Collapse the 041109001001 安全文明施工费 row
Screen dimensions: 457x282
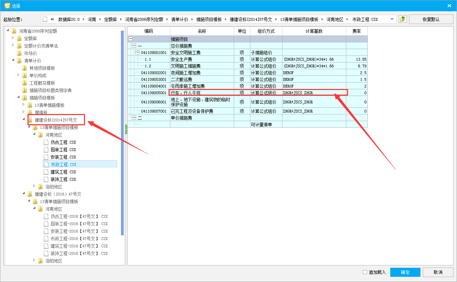[x=138, y=53]
